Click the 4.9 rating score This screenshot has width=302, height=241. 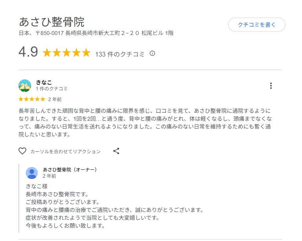click(x=28, y=52)
